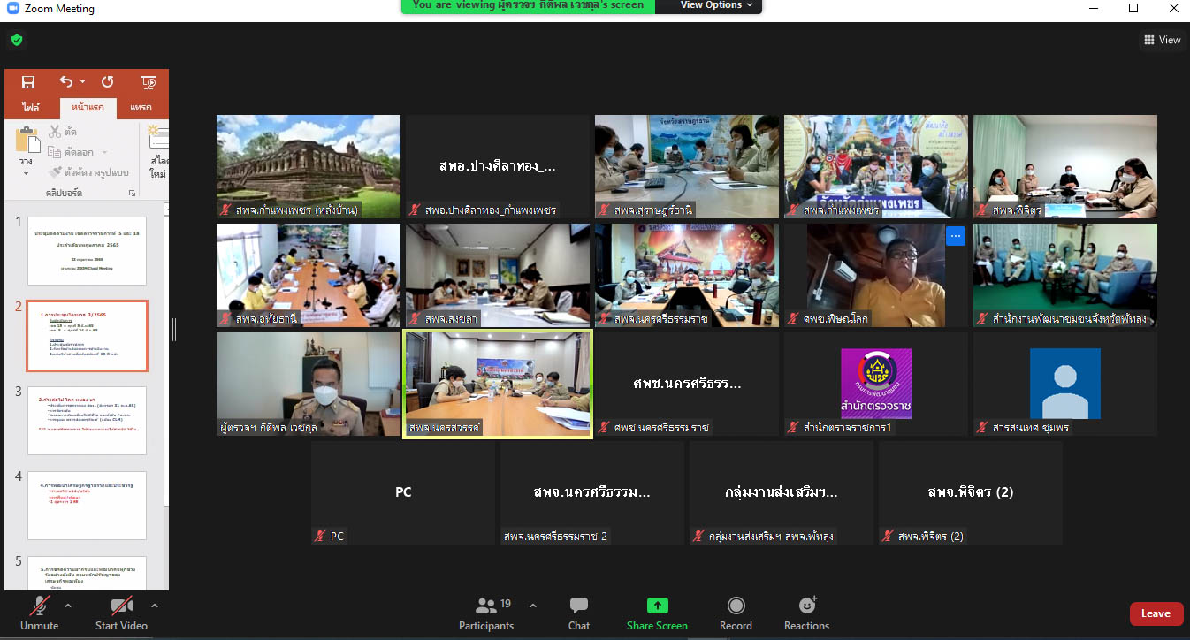Switch to the แทรก ribbon tab
This screenshot has width=1190, height=640.
(x=141, y=107)
